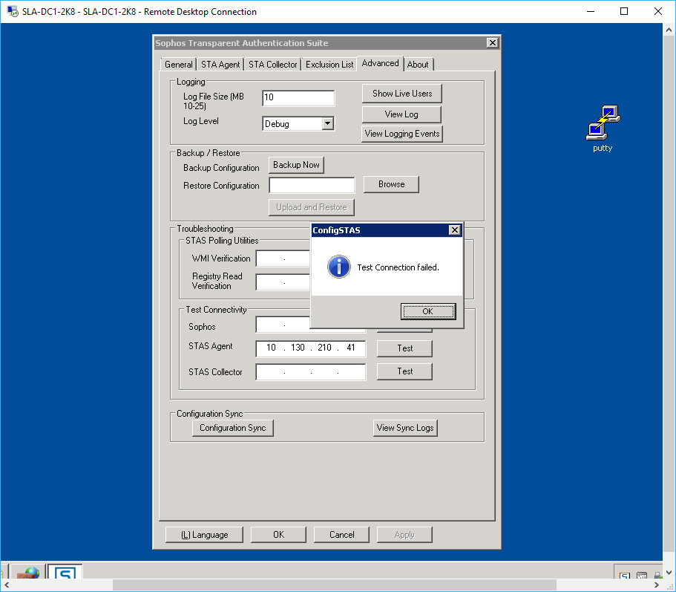The width and height of the screenshot is (676, 592).
Task: Click the (L) Language button
Action: coord(204,535)
